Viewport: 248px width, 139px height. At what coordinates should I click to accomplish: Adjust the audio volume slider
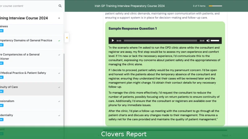(x=215, y=41)
